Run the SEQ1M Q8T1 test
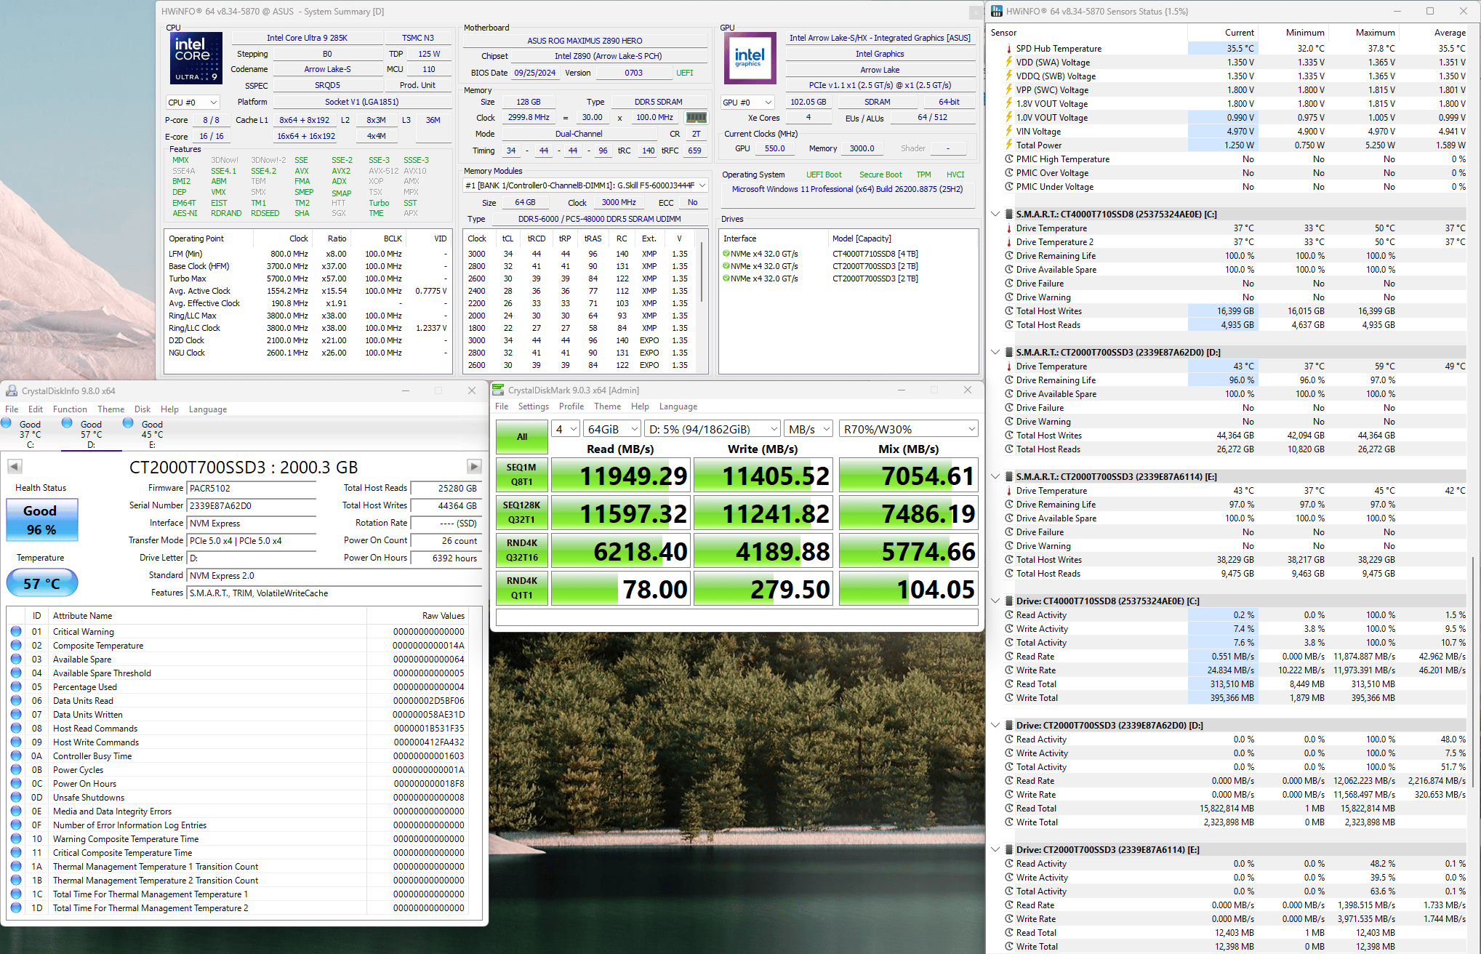Viewport: 1481px width, 954px height. point(522,475)
